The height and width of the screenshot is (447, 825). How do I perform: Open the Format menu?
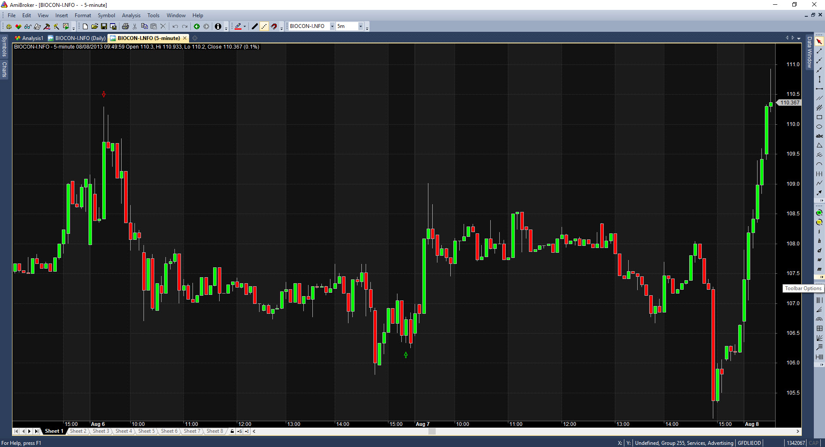(x=83, y=15)
